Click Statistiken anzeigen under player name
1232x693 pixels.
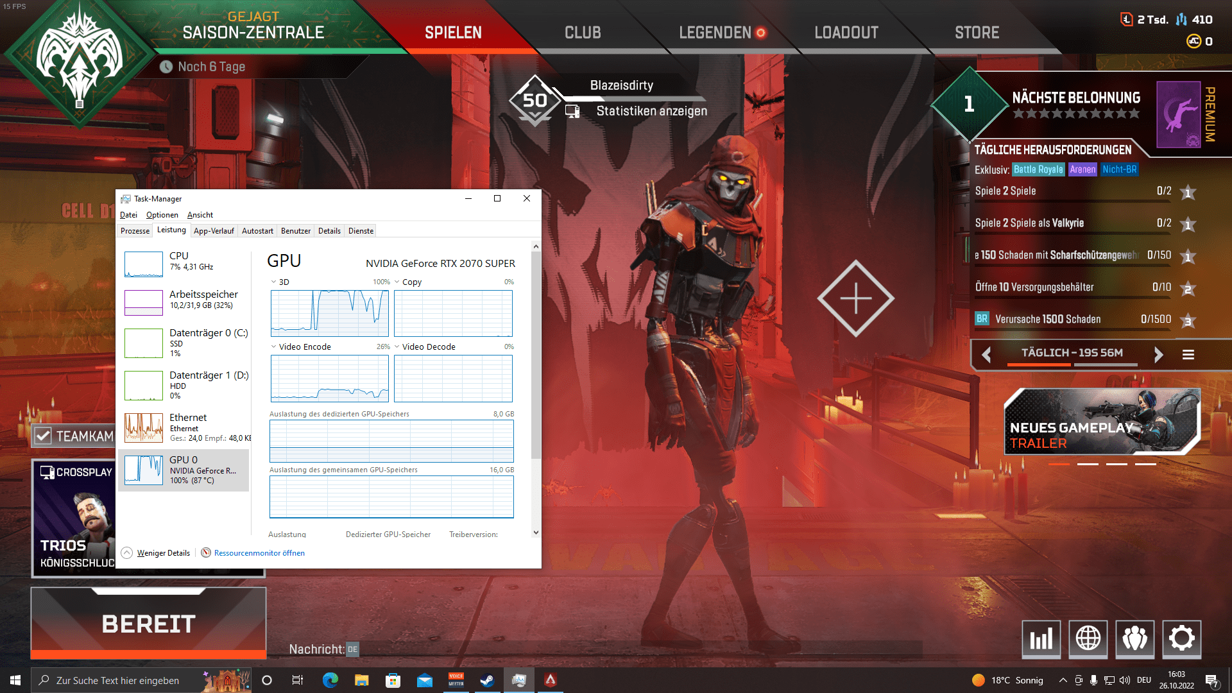click(x=651, y=111)
